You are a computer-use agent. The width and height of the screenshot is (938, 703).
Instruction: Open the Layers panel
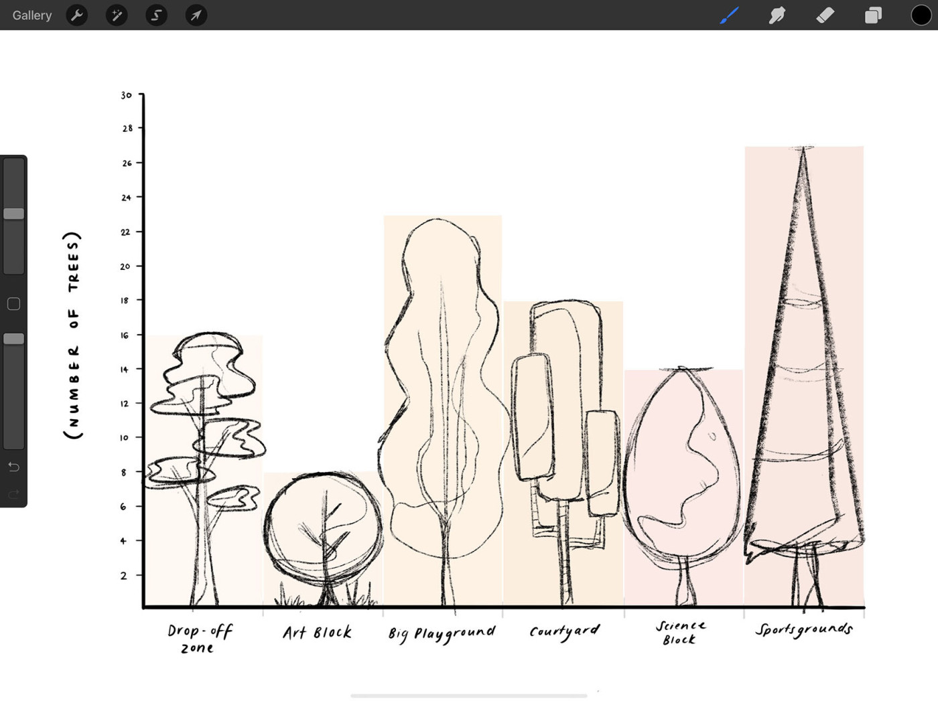click(x=873, y=15)
